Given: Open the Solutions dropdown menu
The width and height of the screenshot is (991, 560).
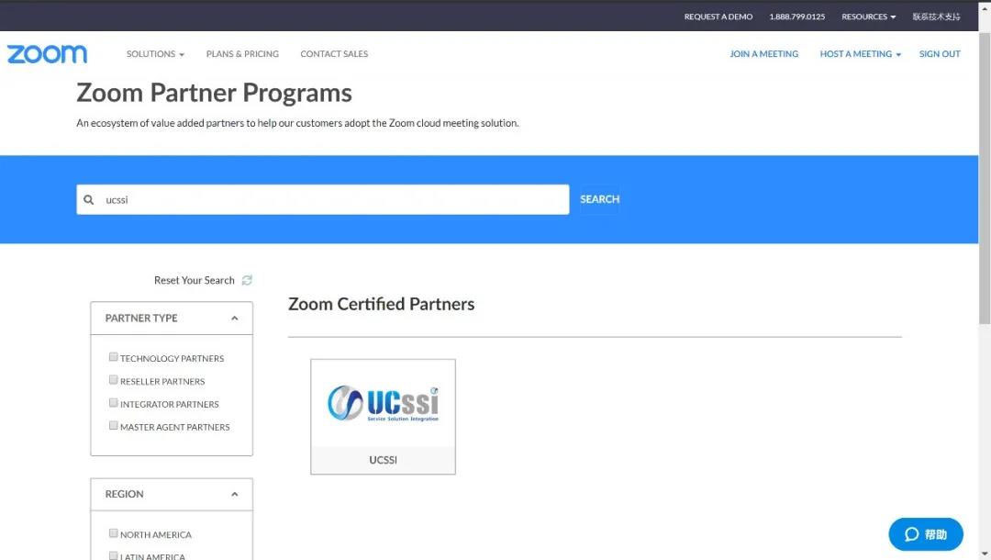Looking at the screenshot, I should (x=155, y=54).
